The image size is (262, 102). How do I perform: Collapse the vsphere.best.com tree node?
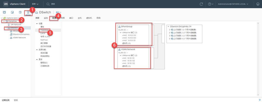[2, 18]
